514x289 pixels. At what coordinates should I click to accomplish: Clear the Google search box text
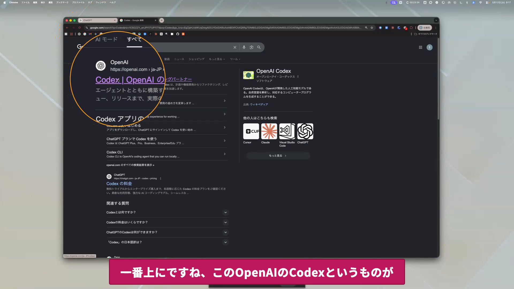(x=235, y=47)
